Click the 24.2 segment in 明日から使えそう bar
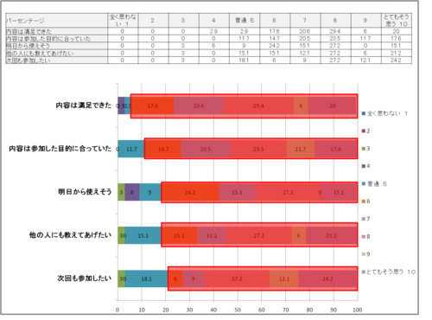 click(190, 192)
